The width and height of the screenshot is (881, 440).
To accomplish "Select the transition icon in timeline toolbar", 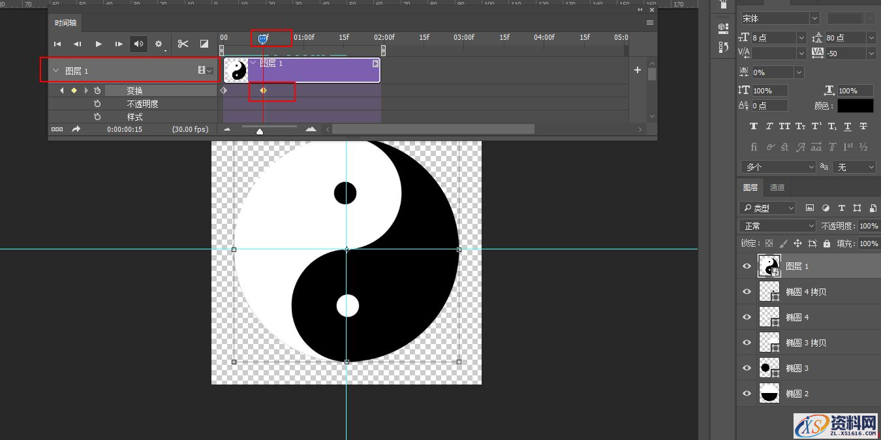I will pyautogui.click(x=204, y=44).
